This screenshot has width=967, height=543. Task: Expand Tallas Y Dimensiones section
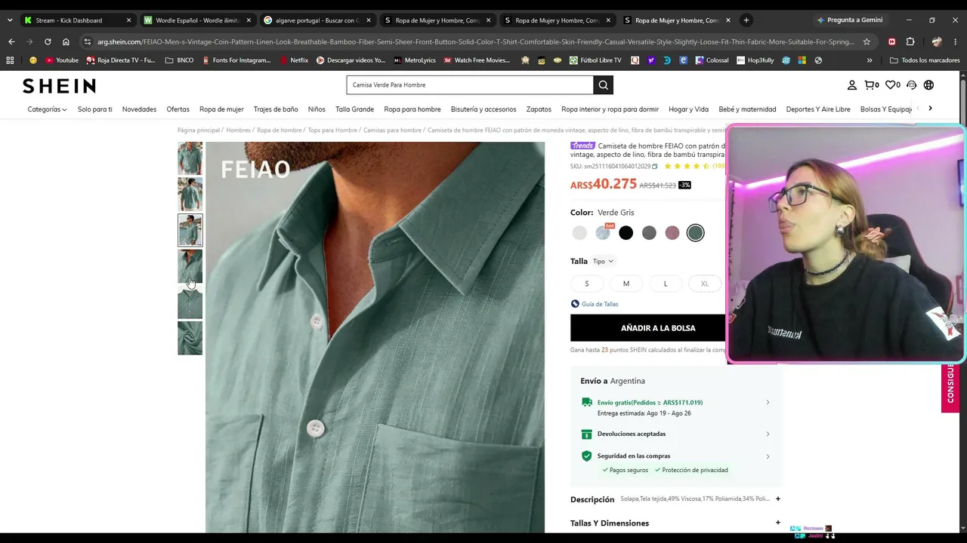click(x=777, y=523)
